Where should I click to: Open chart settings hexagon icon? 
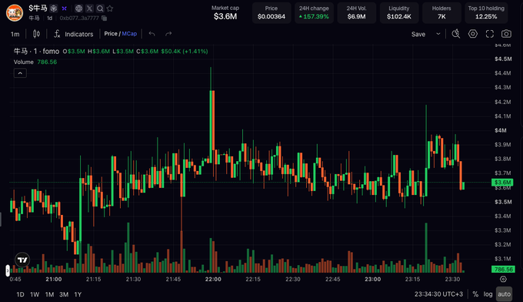[473, 34]
